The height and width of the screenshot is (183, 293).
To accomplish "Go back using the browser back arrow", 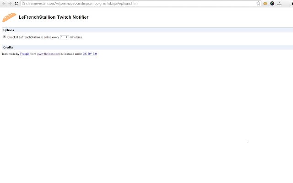I will click(4, 3).
